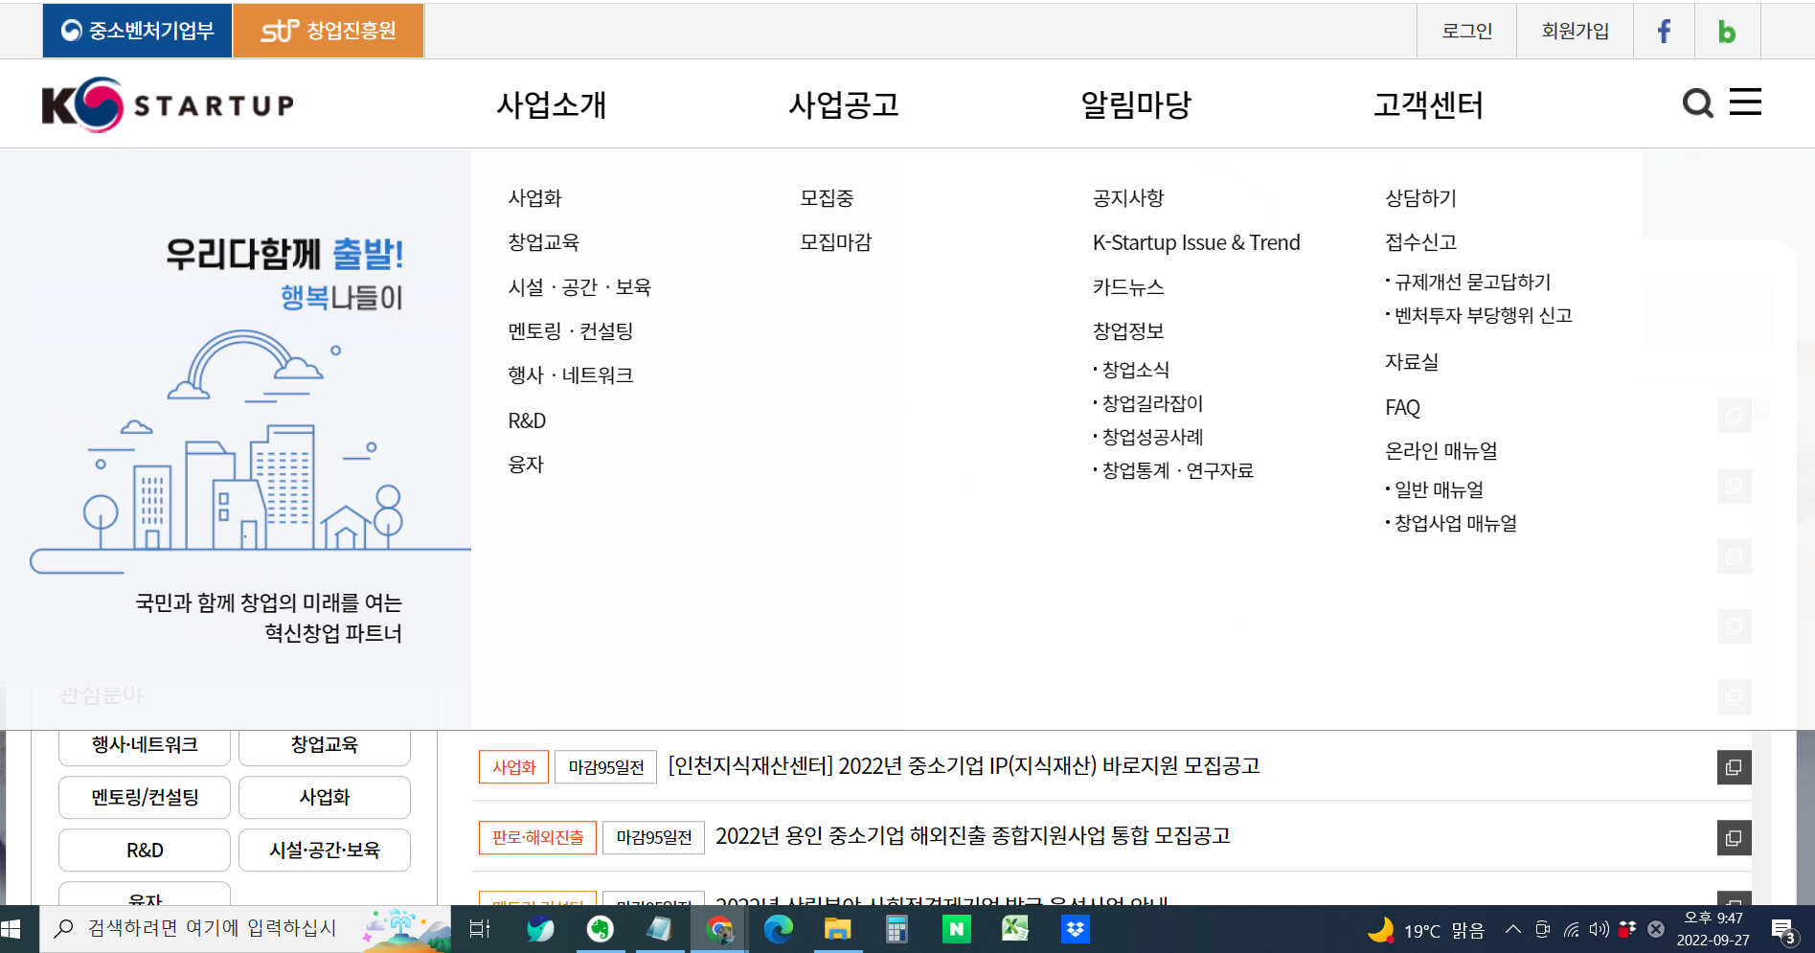Open 자료실 submenu item
Screen dimensions: 1815x953
pos(1412,362)
